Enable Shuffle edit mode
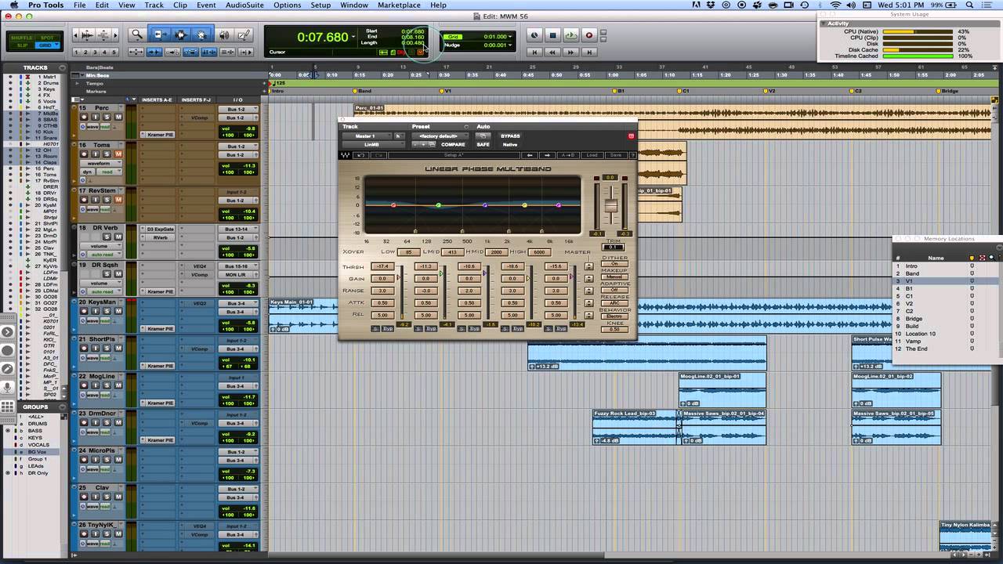 click(x=21, y=38)
